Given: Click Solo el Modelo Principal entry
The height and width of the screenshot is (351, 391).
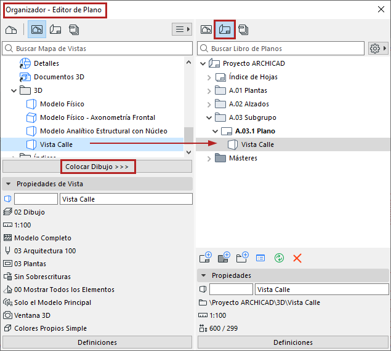Looking at the screenshot, I should coord(52,302).
